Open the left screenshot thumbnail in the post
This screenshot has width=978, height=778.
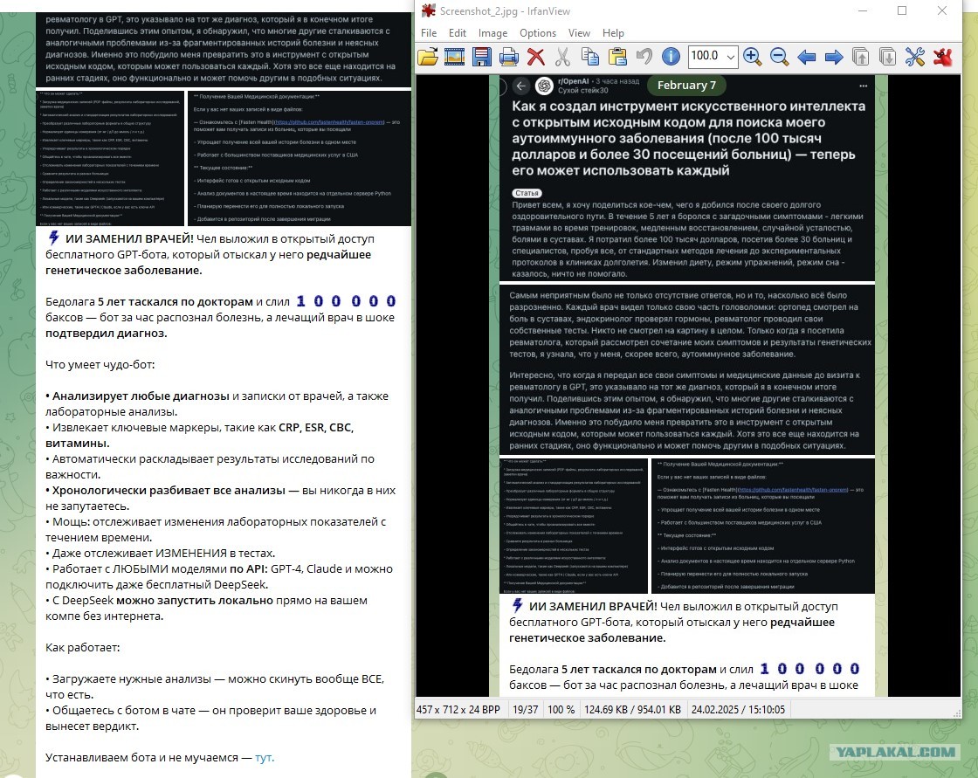(x=110, y=158)
